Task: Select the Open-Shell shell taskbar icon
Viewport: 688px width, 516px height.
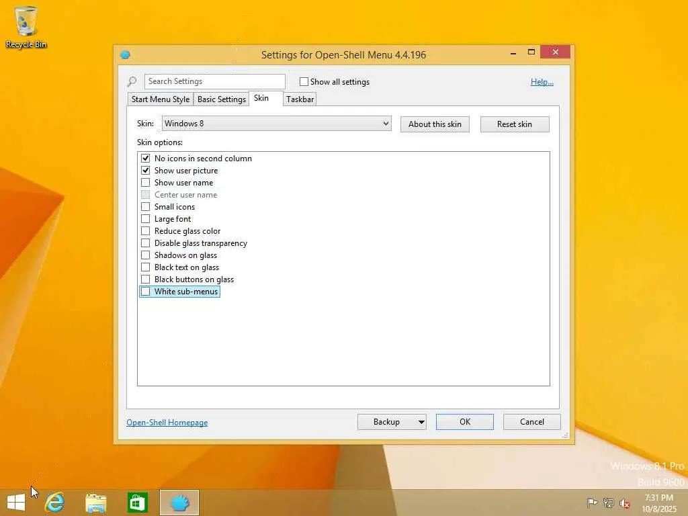Action: pyautogui.click(x=179, y=503)
